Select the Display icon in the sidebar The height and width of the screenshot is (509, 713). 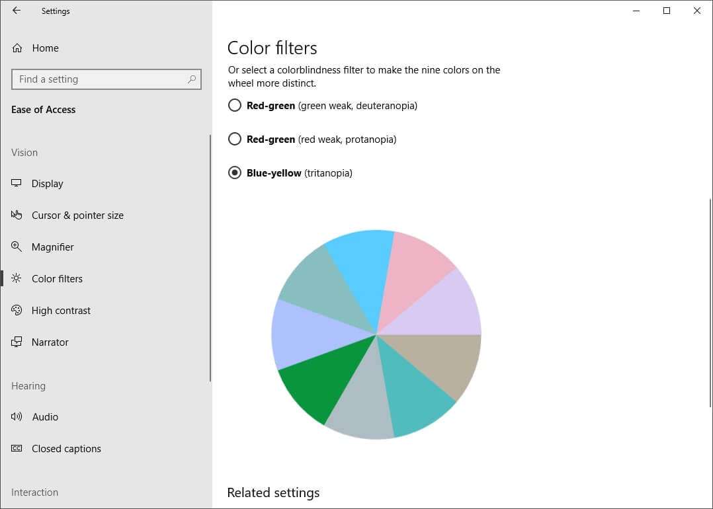coord(16,183)
